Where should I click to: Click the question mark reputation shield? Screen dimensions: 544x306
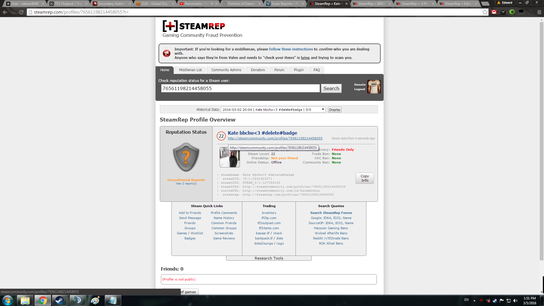click(186, 157)
